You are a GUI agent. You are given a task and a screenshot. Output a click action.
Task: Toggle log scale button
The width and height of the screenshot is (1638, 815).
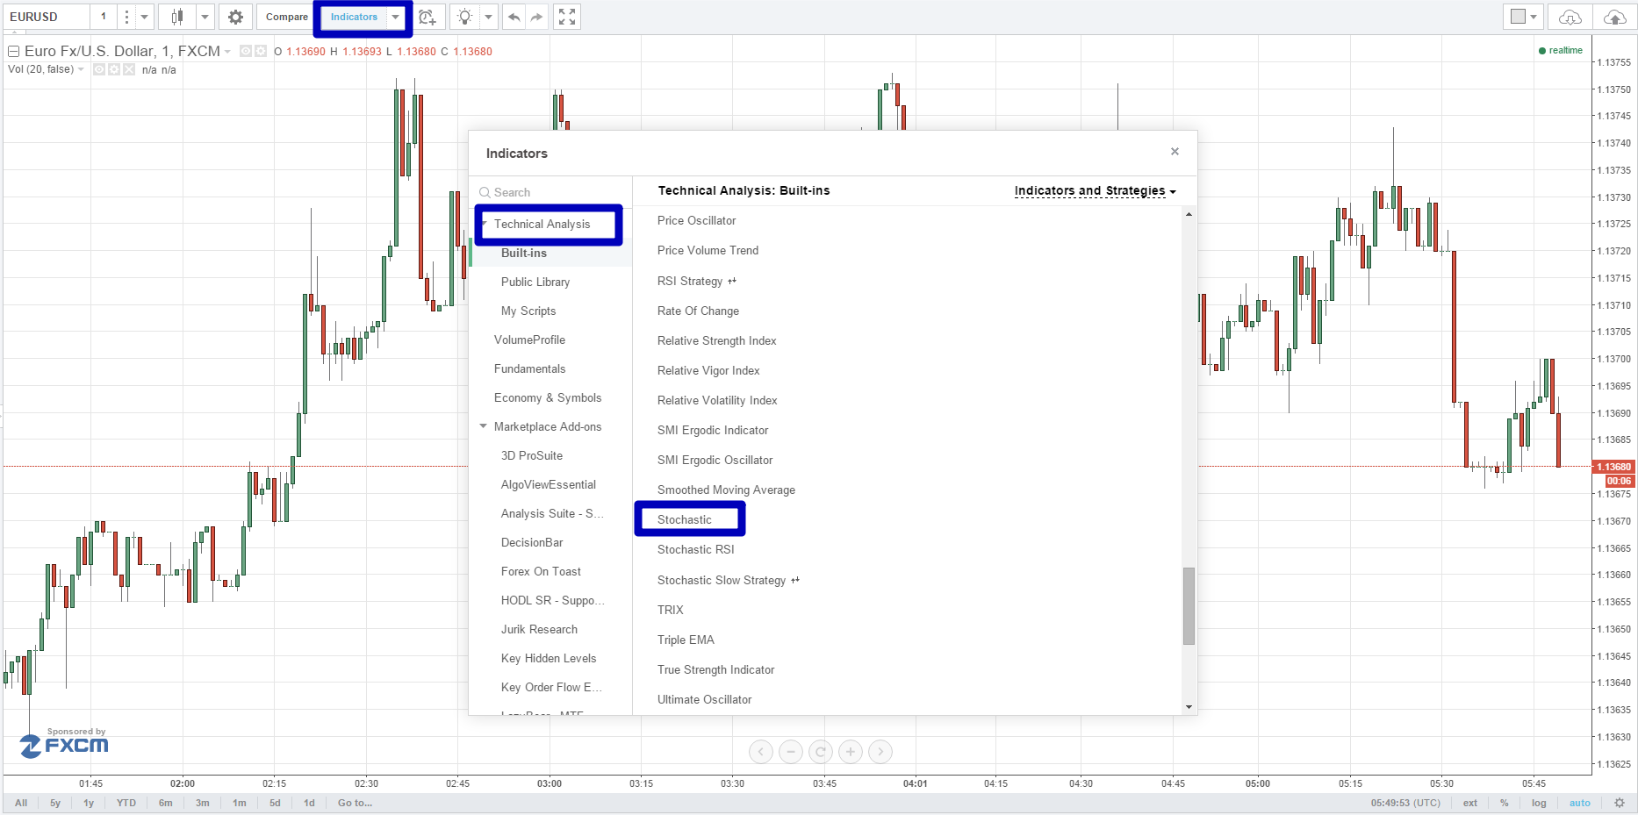point(1539,803)
